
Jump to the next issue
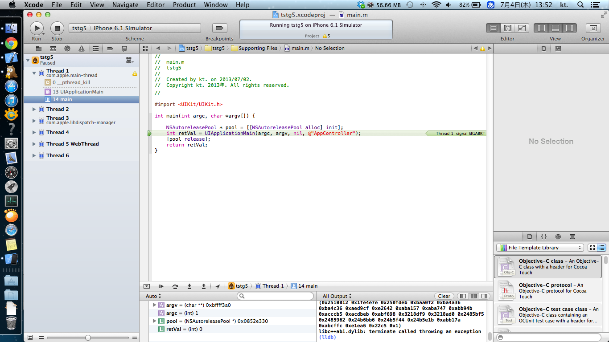pos(490,48)
